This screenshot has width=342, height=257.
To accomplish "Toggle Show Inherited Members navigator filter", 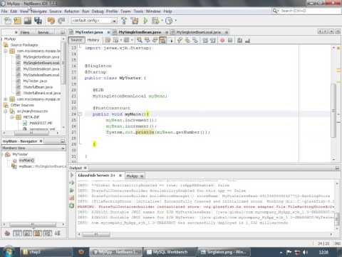I will (x=8, y=233).
